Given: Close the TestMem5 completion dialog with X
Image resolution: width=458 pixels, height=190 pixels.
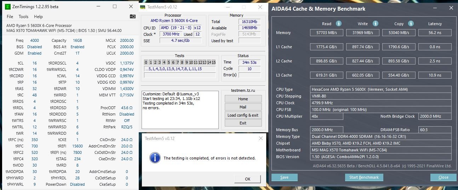Looking at the screenshot, I should (x=261, y=138).
